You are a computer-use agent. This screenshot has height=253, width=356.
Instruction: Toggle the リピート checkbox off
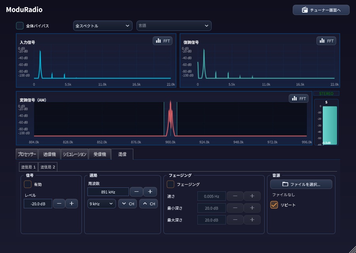click(274, 205)
